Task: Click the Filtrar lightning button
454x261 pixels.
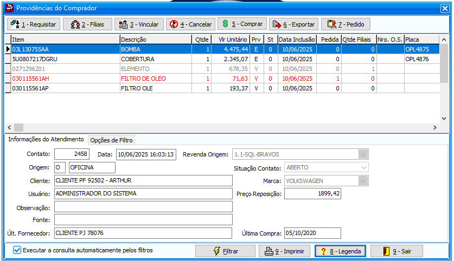Action: [x=225, y=251]
